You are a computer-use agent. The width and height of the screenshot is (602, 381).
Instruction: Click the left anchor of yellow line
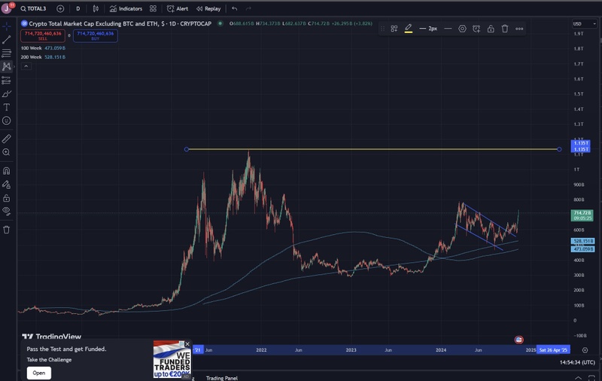(187, 149)
